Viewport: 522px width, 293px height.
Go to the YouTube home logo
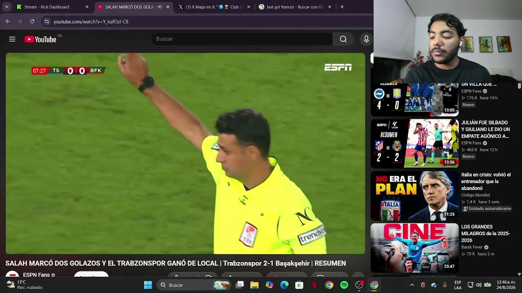pyautogui.click(x=40, y=39)
